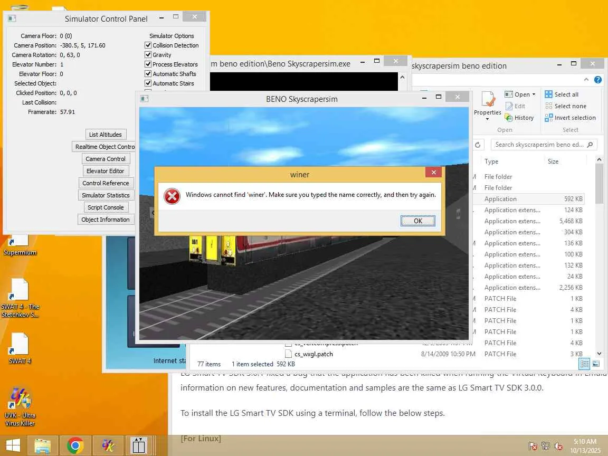
Task: Expand the Open dropdown arrow
Action: 534,94
